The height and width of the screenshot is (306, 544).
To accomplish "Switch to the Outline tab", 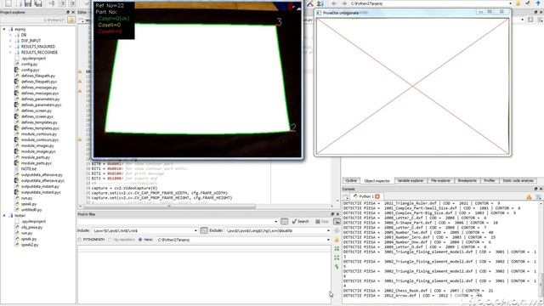I will coord(351,181).
